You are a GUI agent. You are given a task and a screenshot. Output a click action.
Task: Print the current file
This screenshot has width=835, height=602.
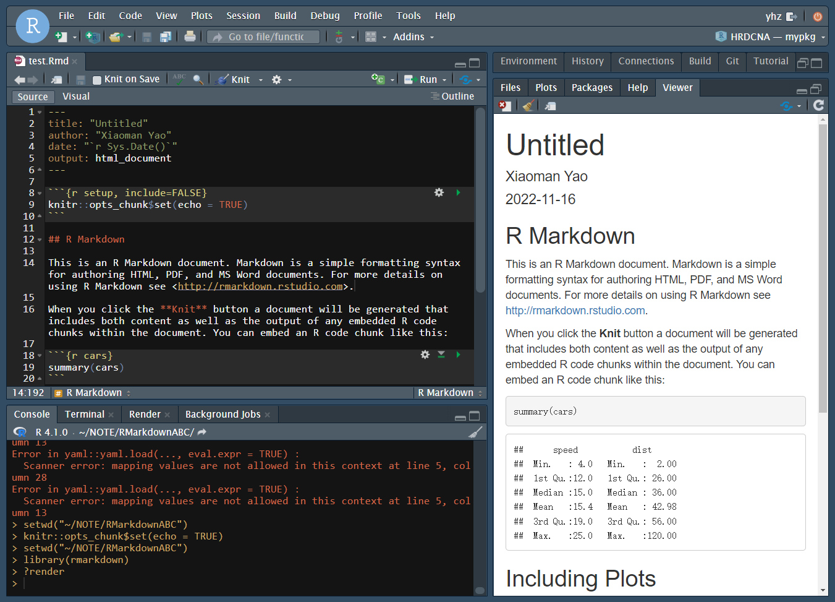click(x=190, y=37)
